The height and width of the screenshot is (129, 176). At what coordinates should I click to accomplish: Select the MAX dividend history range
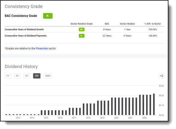coord(48,76)
